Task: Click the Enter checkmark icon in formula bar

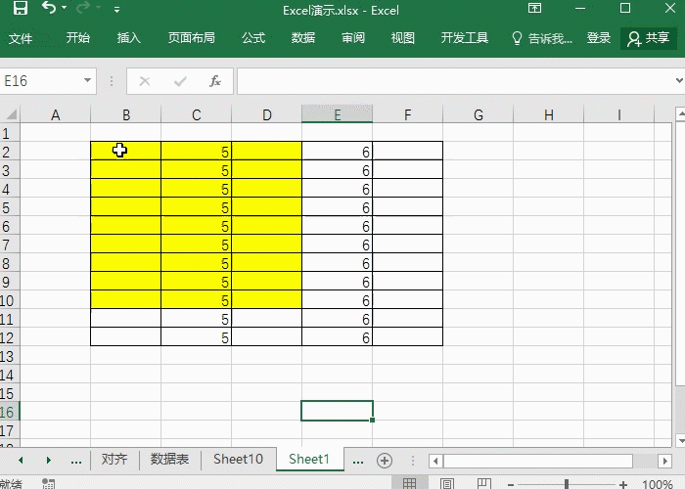Action: point(180,81)
